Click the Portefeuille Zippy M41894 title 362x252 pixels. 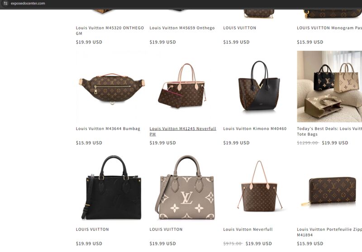329,232
